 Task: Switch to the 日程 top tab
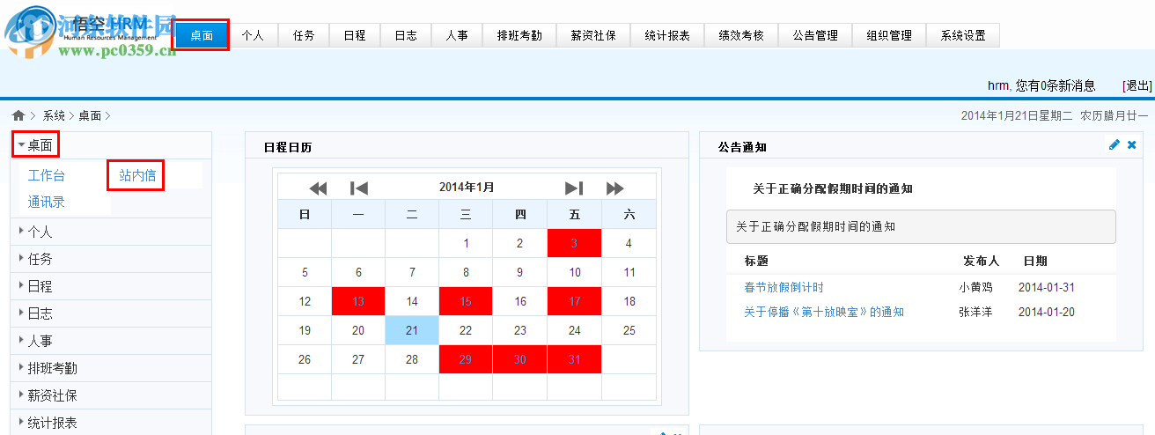[355, 35]
